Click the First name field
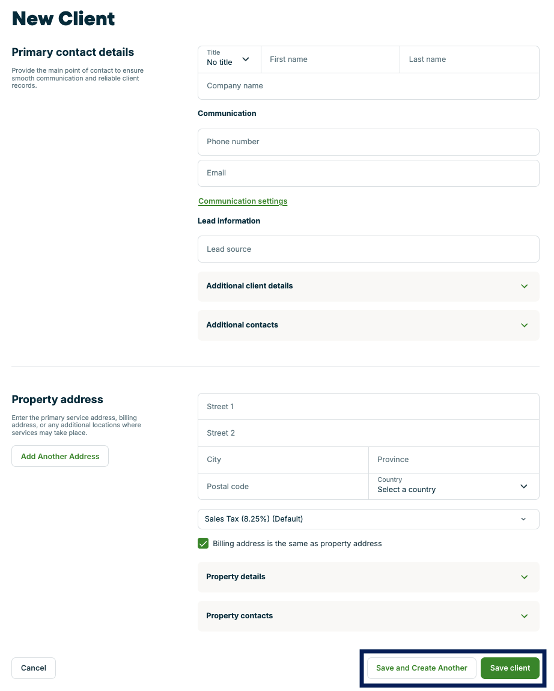Image resolution: width=554 pixels, height=691 pixels. click(330, 59)
